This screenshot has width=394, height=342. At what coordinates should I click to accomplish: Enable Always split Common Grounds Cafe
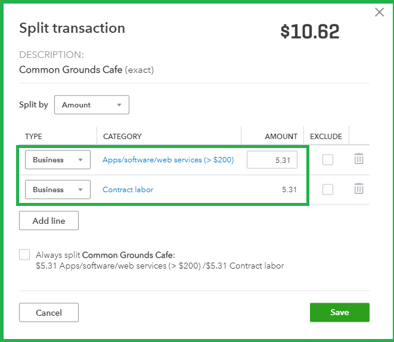pyautogui.click(x=24, y=255)
